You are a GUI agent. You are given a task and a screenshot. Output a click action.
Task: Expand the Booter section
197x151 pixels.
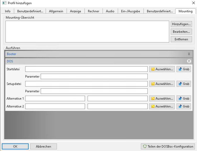click(189, 54)
